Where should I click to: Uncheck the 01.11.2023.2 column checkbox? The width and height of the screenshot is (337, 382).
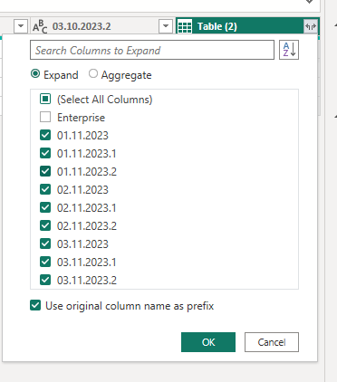(45, 171)
